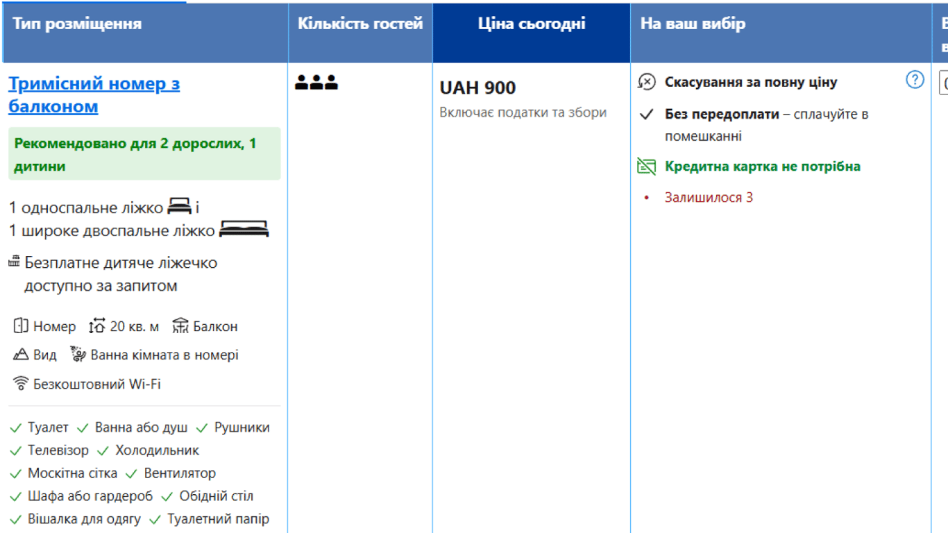
Task: Click the no credit card icon
Action: coord(646,167)
